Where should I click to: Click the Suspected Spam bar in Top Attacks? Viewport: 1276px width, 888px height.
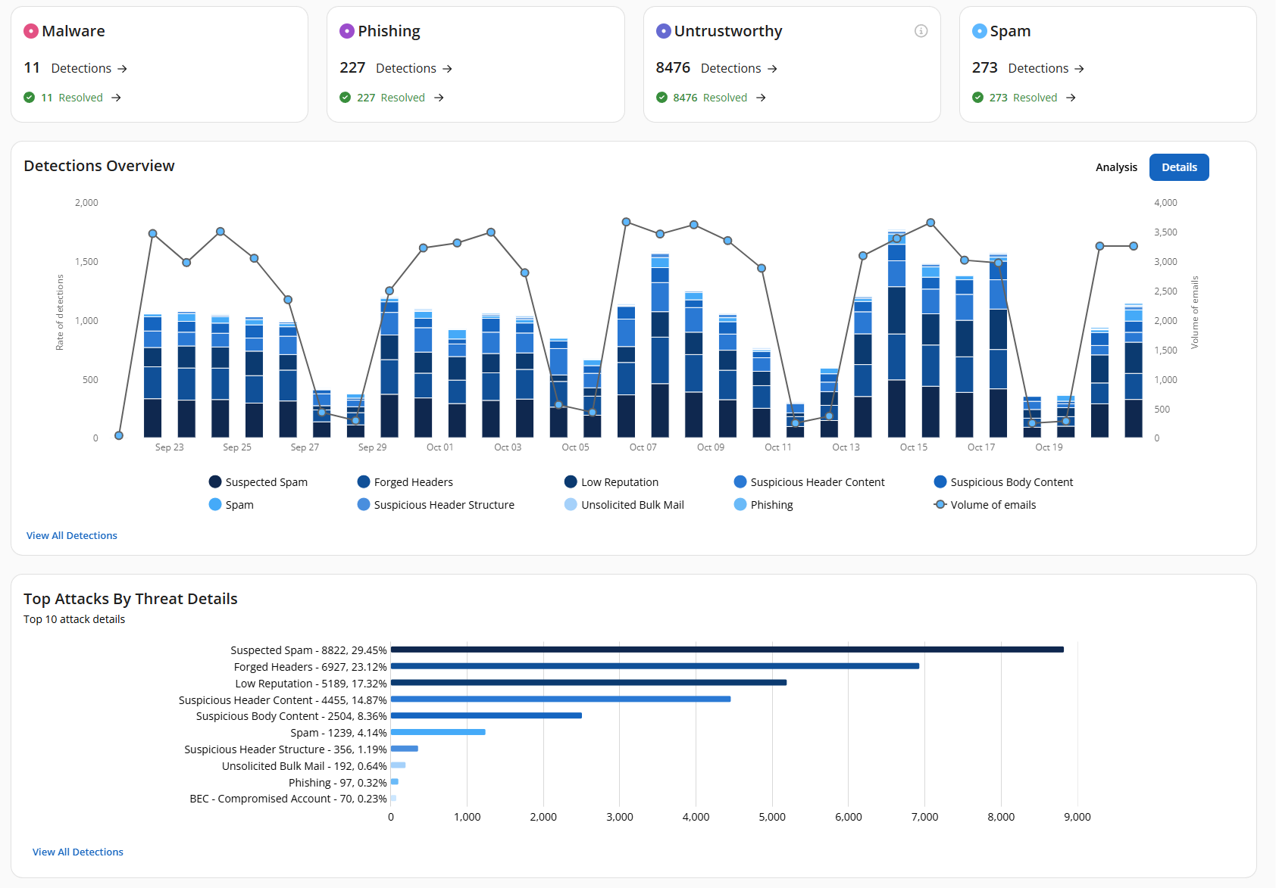click(727, 649)
